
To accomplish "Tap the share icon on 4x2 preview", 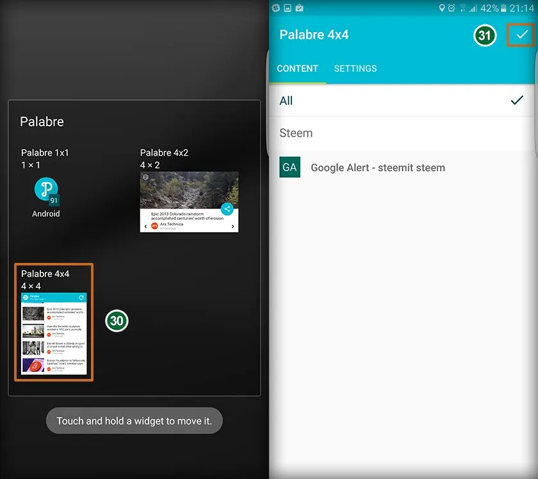I will (227, 208).
